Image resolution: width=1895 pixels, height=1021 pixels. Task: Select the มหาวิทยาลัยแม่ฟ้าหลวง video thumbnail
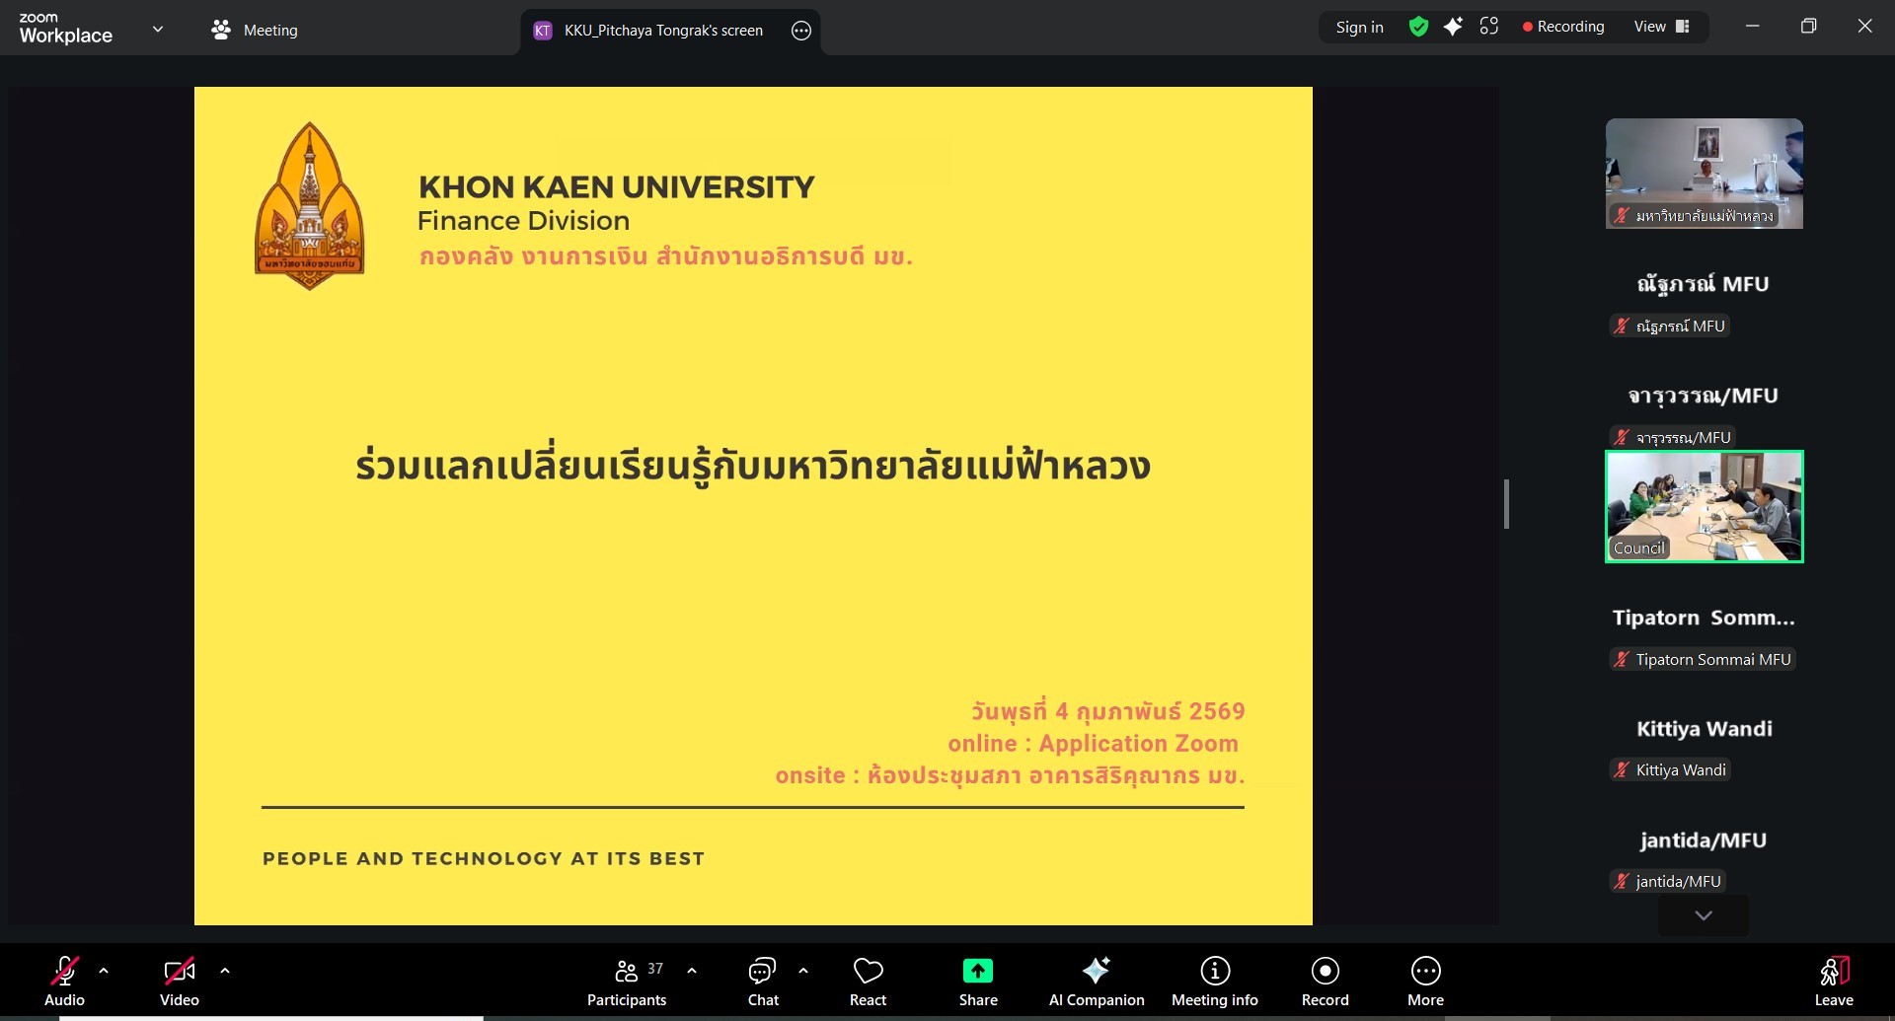tap(1705, 174)
